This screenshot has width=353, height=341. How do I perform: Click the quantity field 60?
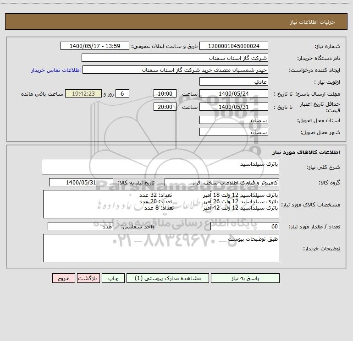[x=245, y=227]
